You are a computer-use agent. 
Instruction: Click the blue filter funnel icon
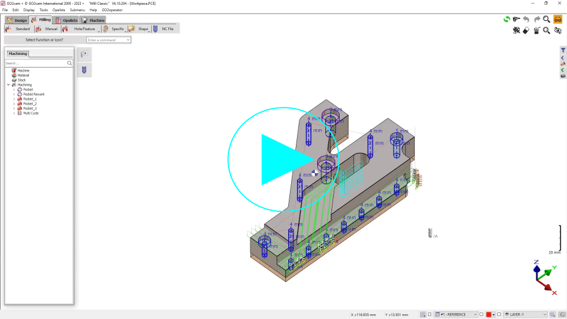coord(563,50)
